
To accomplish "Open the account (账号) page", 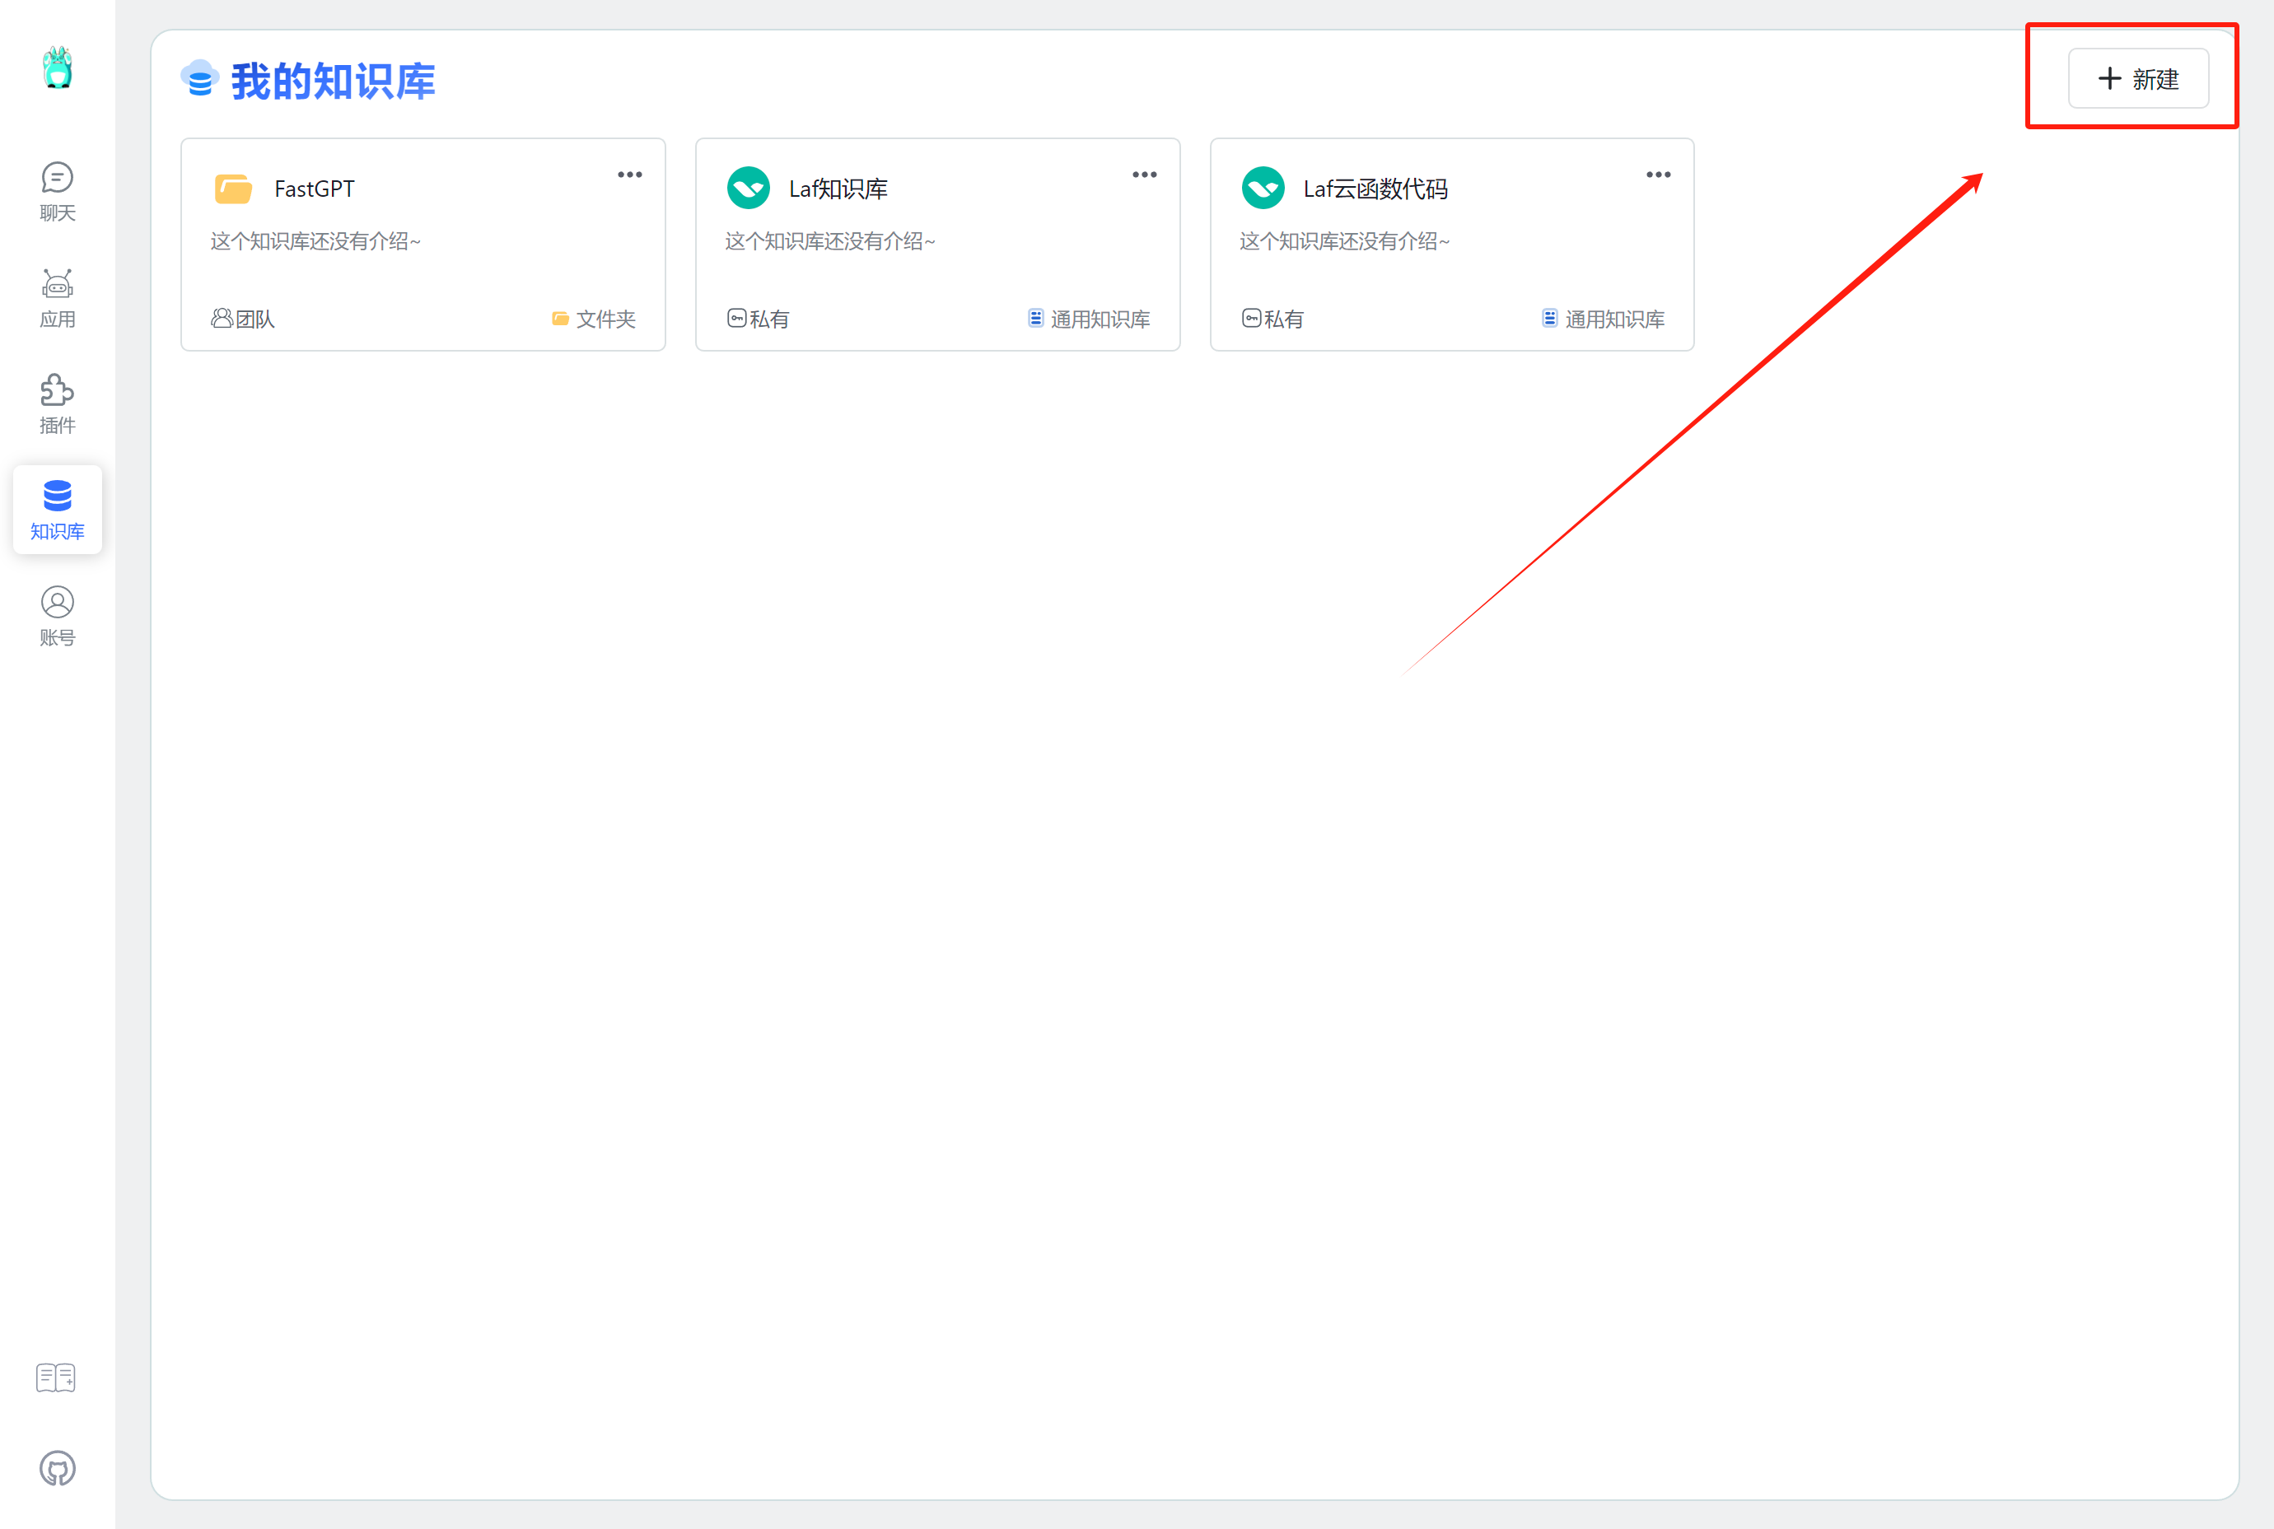I will click(x=58, y=615).
